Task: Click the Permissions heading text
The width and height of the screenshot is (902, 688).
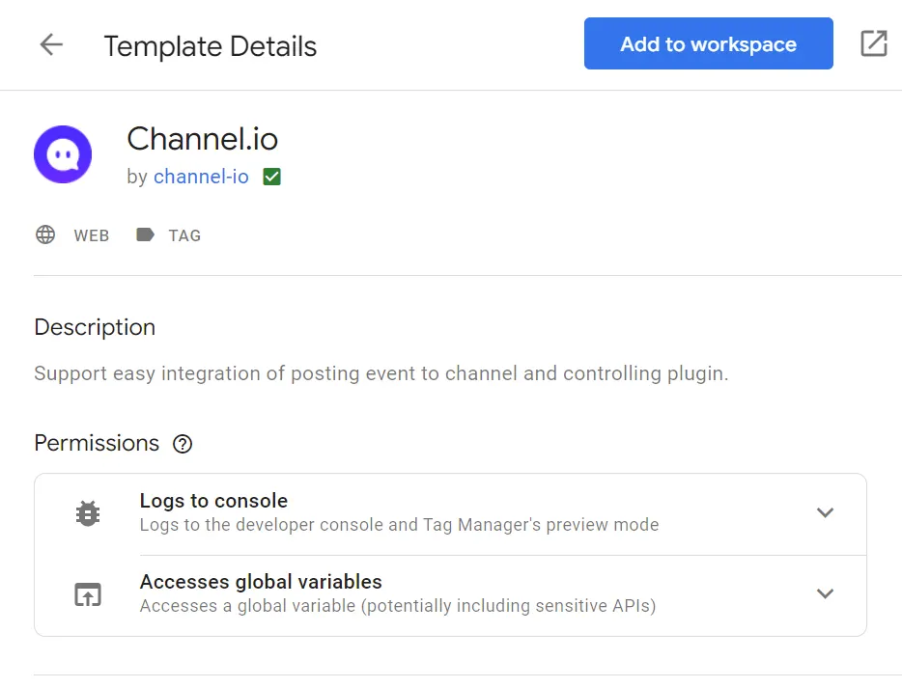Action: tap(97, 443)
